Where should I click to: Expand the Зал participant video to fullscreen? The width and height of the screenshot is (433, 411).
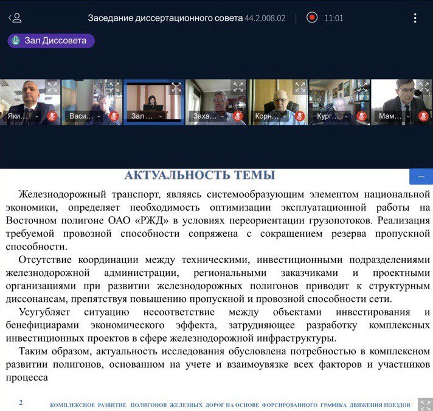[176, 87]
